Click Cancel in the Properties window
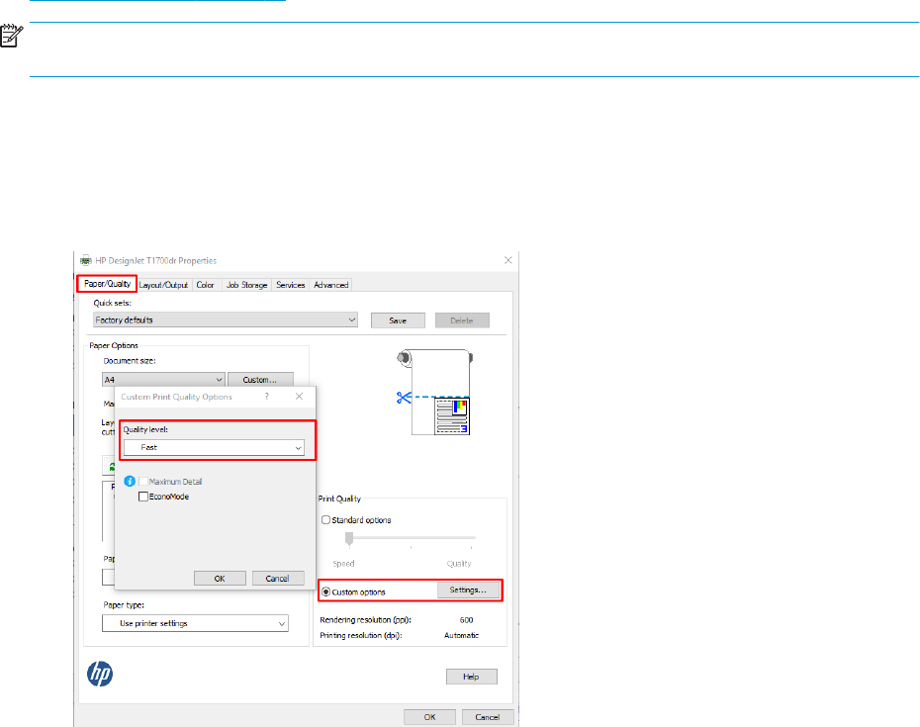Screen dimensions: 920x727 pyautogui.click(x=488, y=717)
